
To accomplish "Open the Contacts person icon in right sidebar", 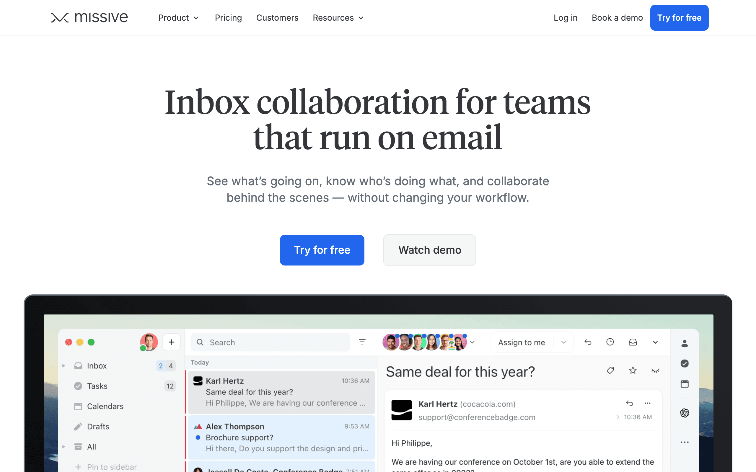I will [684, 343].
